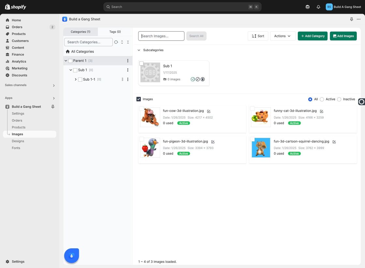Screen dimensions: 365x268
Task: Unpin Build a Gang Sheet in sidebar
Action: click(53, 107)
